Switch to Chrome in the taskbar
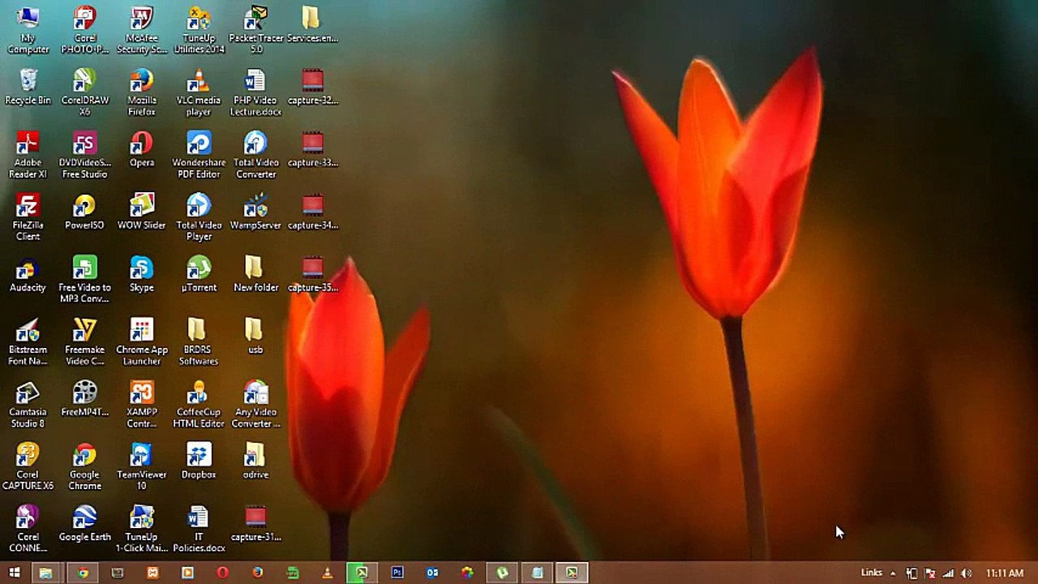 coord(83,573)
